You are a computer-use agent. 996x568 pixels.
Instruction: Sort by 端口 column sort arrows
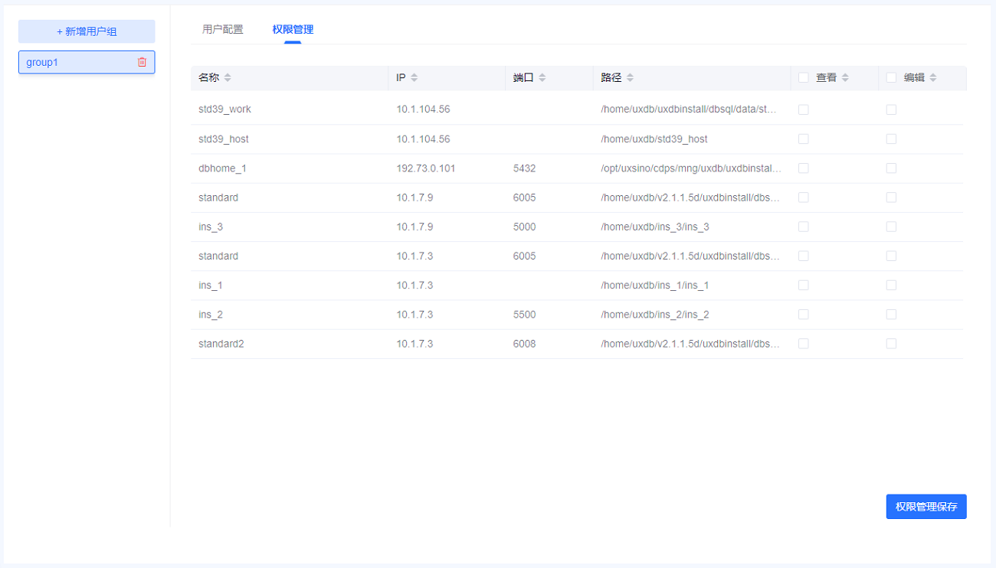point(542,77)
